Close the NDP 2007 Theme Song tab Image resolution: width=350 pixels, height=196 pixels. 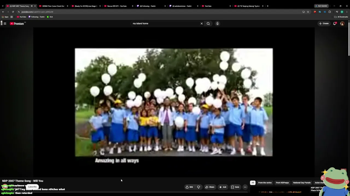(x=35, y=6)
